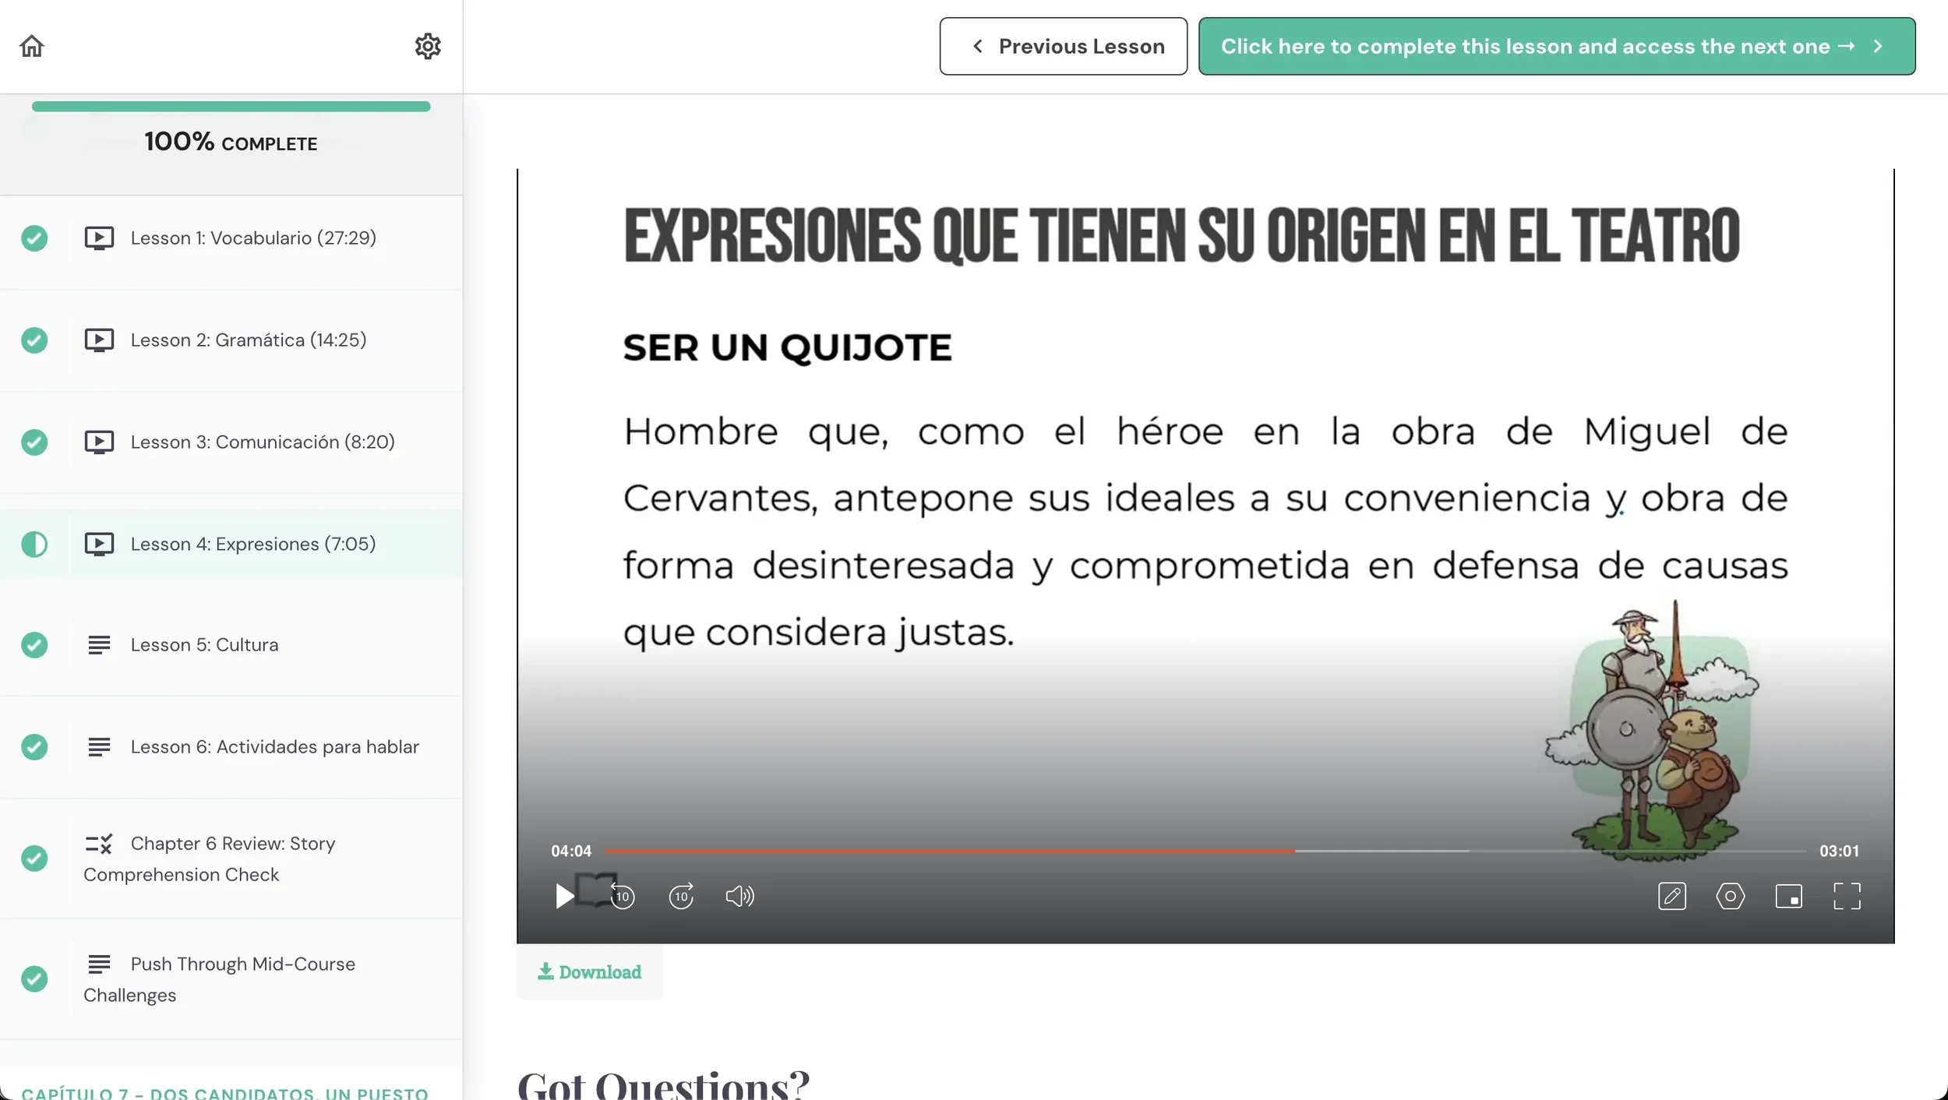Click quiz icon beside Chapter 6 Review
The height and width of the screenshot is (1100, 1948).
(x=99, y=844)
